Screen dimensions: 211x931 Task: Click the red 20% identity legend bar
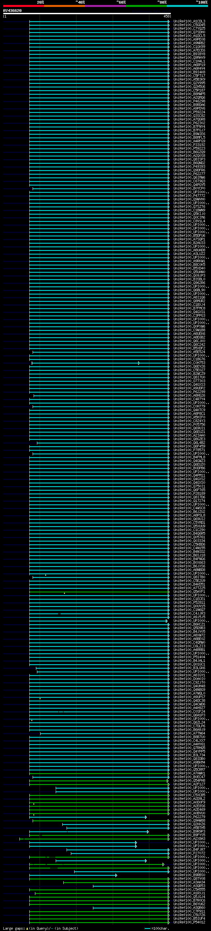pyautogui.click(x=23, y=6)
